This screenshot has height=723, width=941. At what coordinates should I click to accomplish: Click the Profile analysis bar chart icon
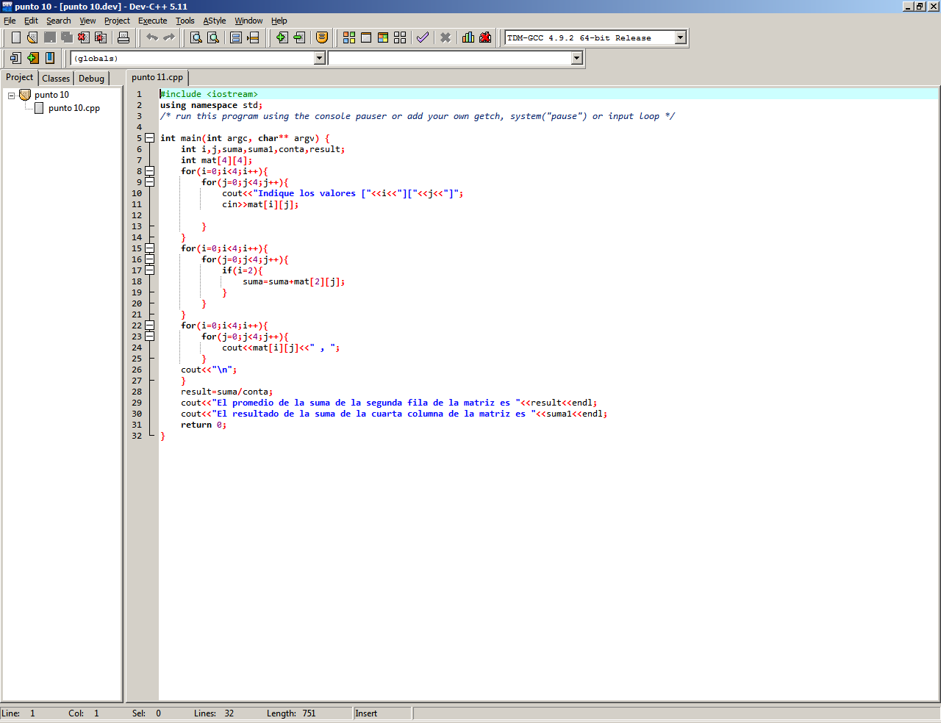[468, 37]
